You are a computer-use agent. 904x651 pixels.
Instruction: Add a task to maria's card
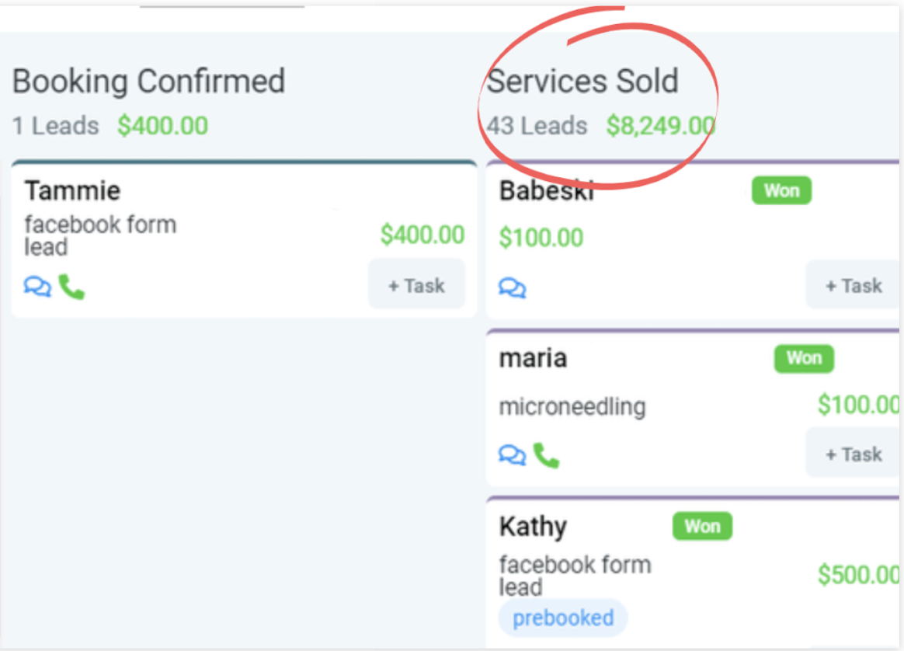854,454
